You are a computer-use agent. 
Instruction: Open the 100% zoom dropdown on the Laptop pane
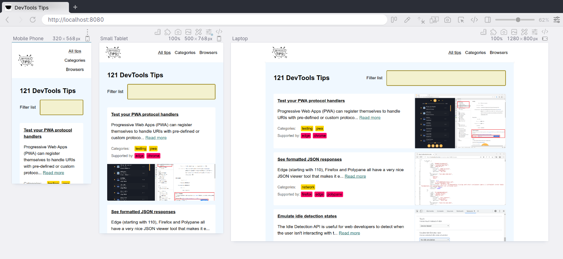point(497,38)
